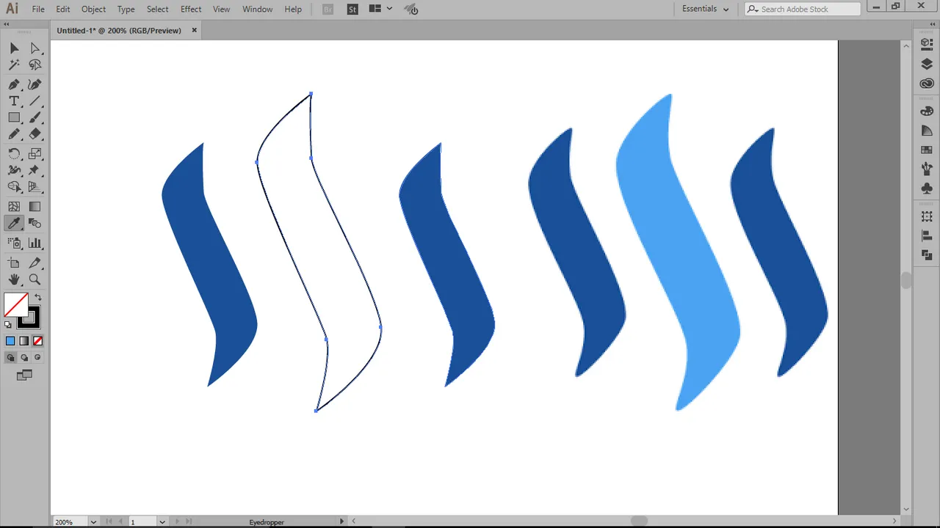Select the Zoom tool
Viewport: 940px width, 528px height.
pyautogui.click(x=35, y=279)
